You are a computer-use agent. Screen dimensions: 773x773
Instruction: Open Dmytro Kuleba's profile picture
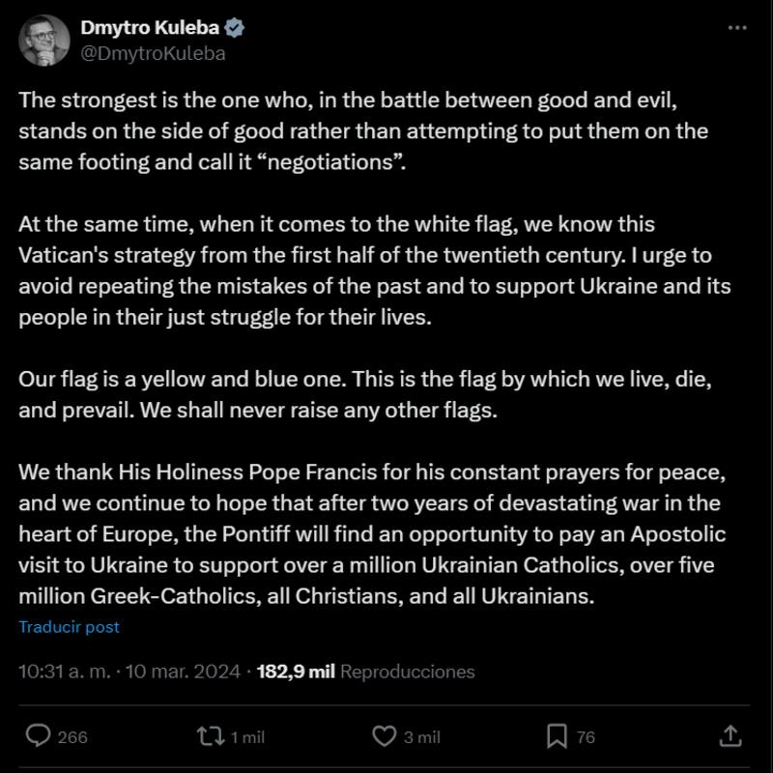tap(44, 41)
